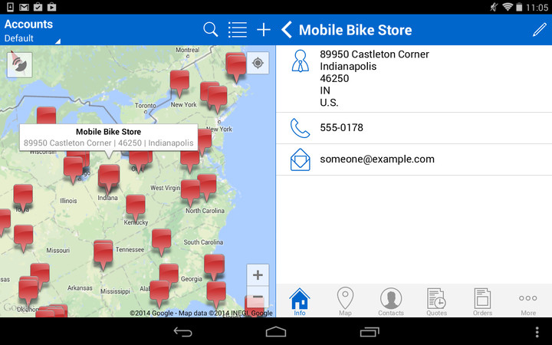Screen dimensions: 552x345
Task: Open the Accounts Default view dropdown
Action: [x=31, y=31]
